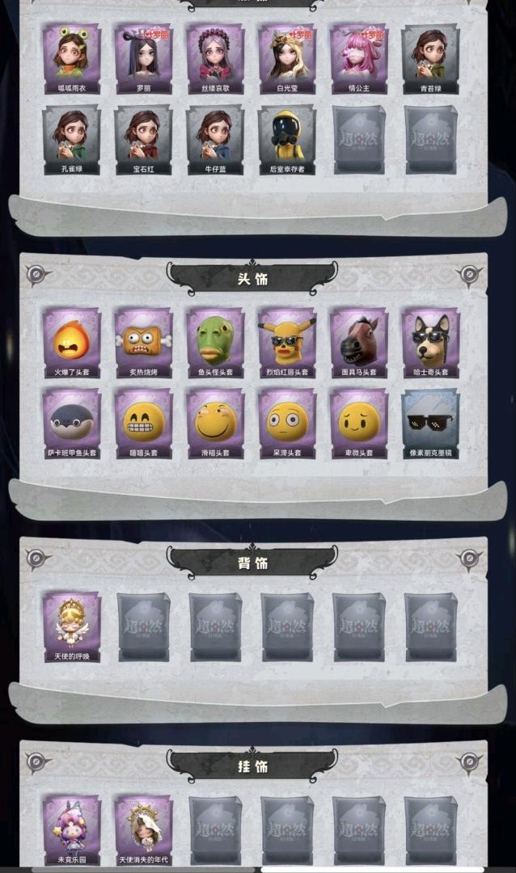Screen dimensions: 516x873
Task: Select the 天使的呼唤 angel back accessory
Action: (x=72, y=627)
